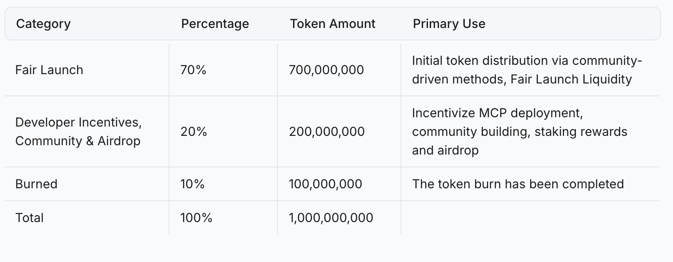The width and height of the screenshot is (673, 262).
Task: Select the 200,000,000 token amount
Action: click(x=326, y=131)
